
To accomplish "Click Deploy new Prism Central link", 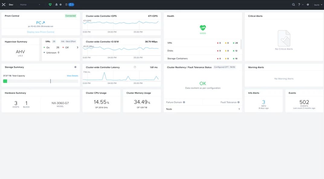I will 40,32.
